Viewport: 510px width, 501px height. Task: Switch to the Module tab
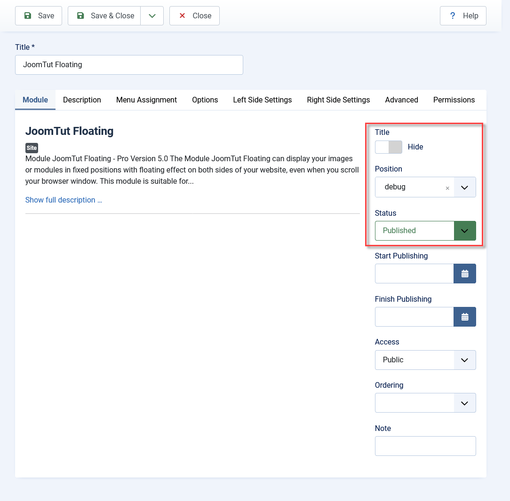coord(35,100)
